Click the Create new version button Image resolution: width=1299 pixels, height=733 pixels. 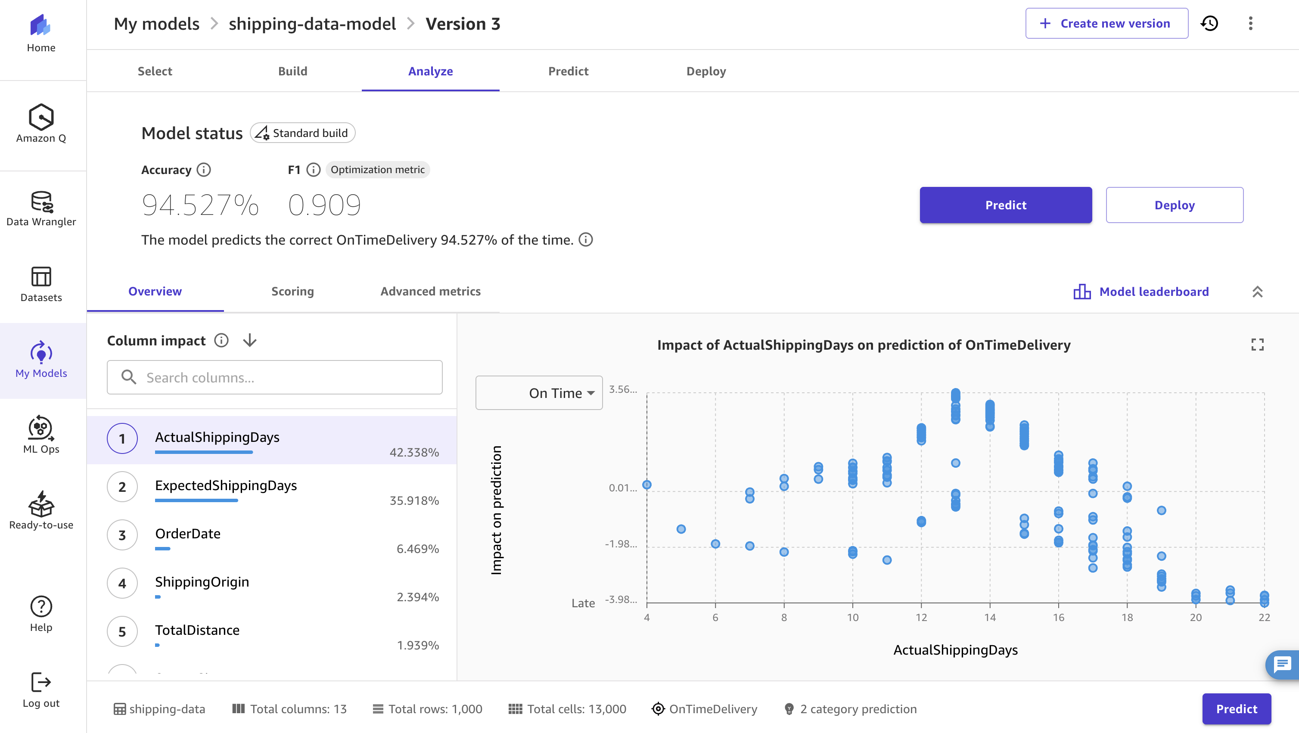tap(1106, 23)
